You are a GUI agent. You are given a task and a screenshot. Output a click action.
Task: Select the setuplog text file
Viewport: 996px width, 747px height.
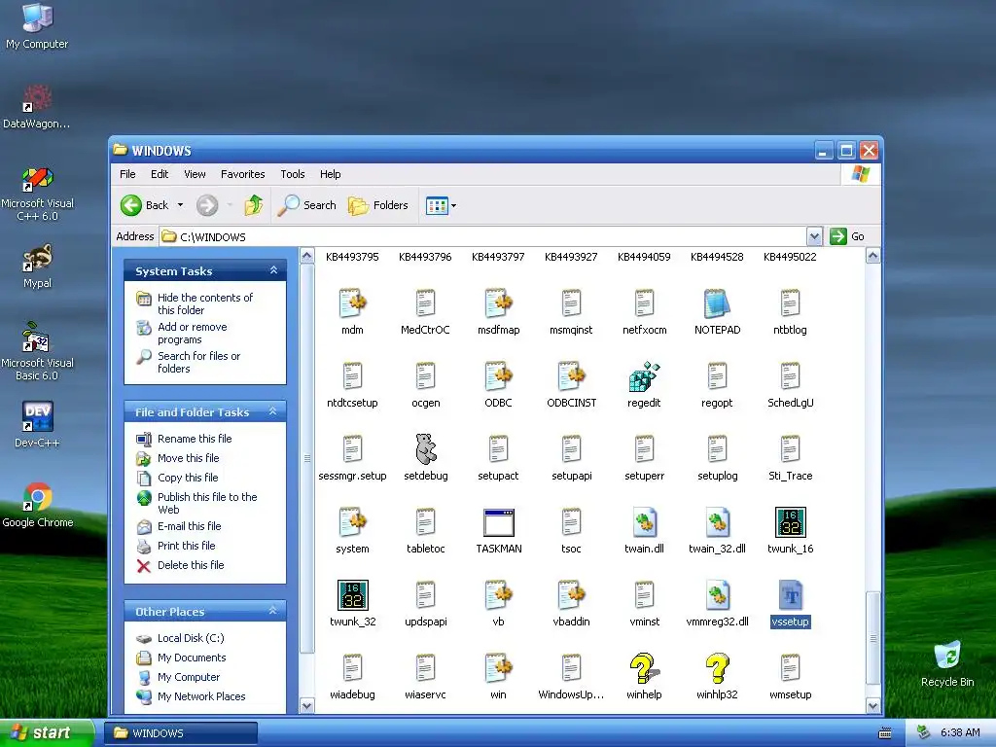[x=717, y=449]
